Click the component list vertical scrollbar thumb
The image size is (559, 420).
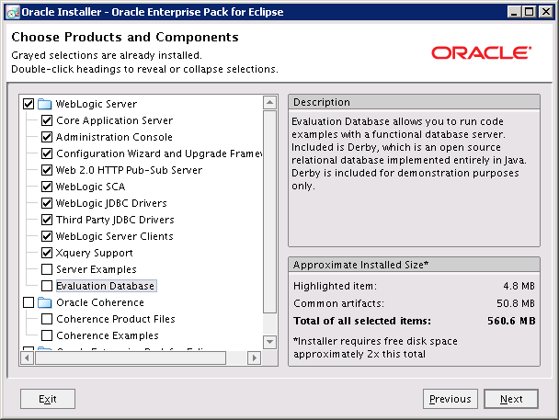[x=269, y=211]
